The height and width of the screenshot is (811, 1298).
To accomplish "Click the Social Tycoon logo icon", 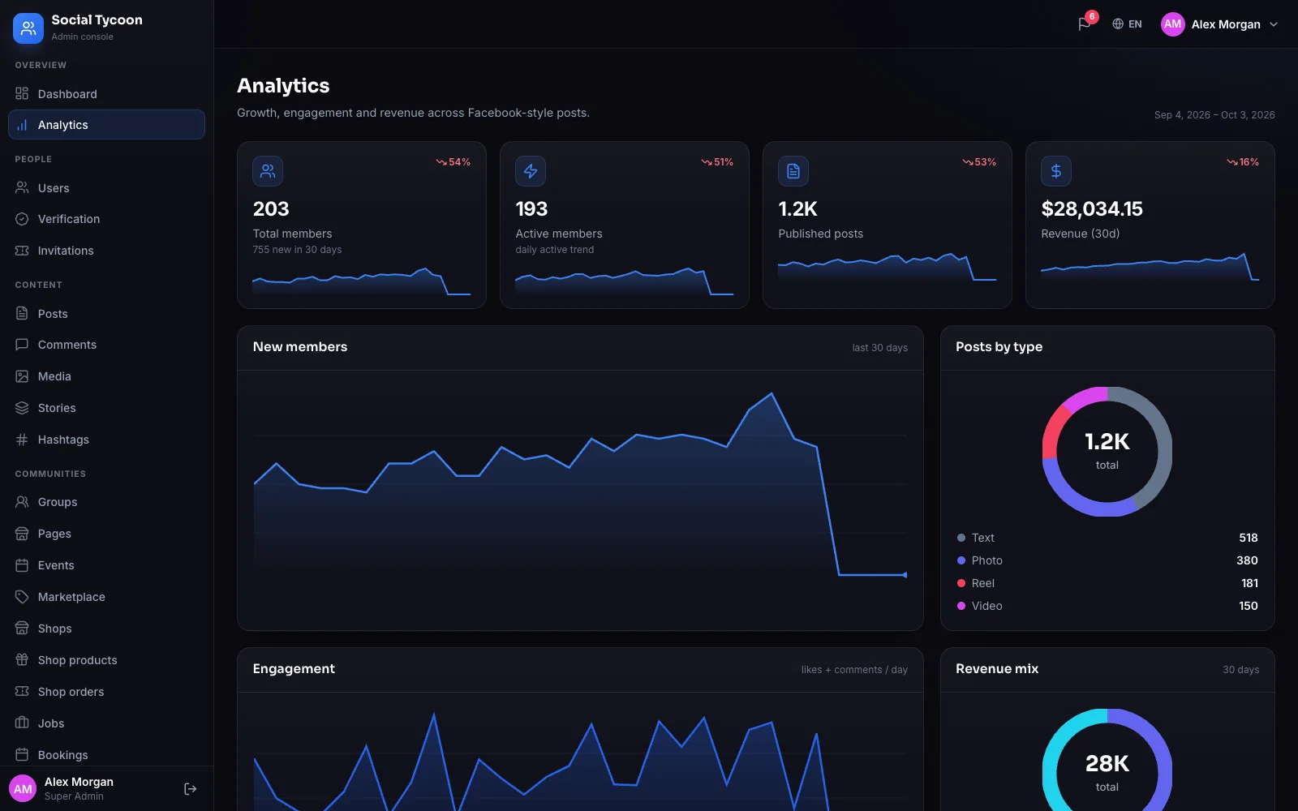I will [28, 28].
